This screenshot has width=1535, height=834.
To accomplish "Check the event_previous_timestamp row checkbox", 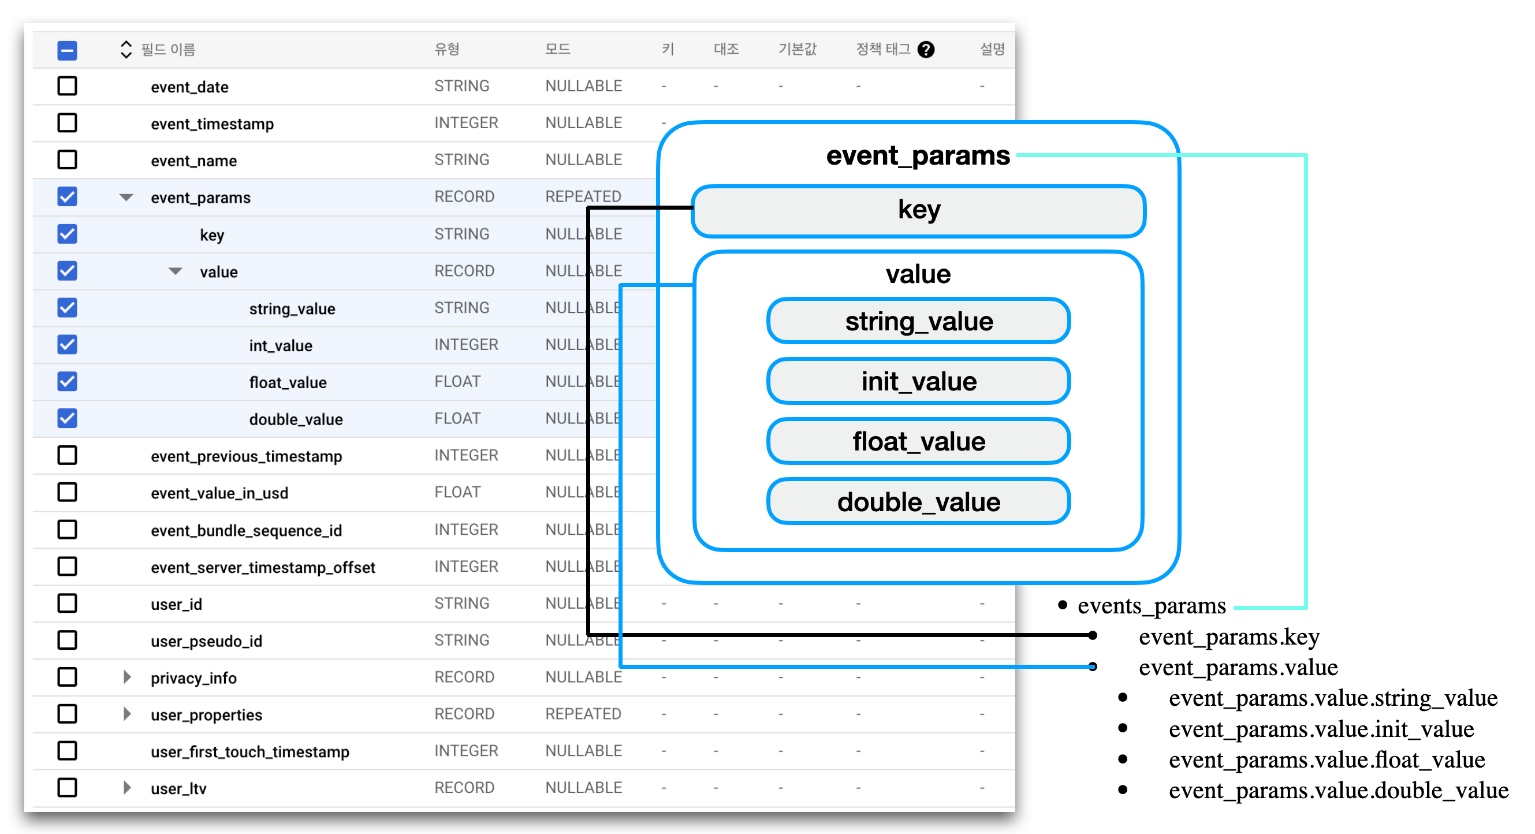I will (x=68, y=456).
